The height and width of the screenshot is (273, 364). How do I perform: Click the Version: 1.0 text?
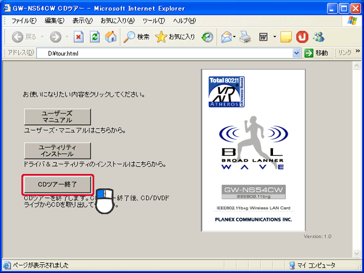[317, 236]
